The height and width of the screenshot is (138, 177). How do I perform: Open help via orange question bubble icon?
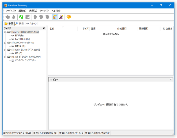(x=69, y=17)
